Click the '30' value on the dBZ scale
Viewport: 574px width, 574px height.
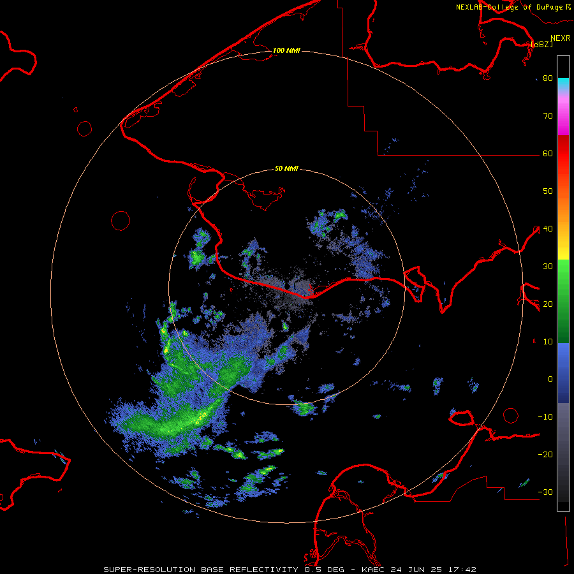(x=548, y=267)
